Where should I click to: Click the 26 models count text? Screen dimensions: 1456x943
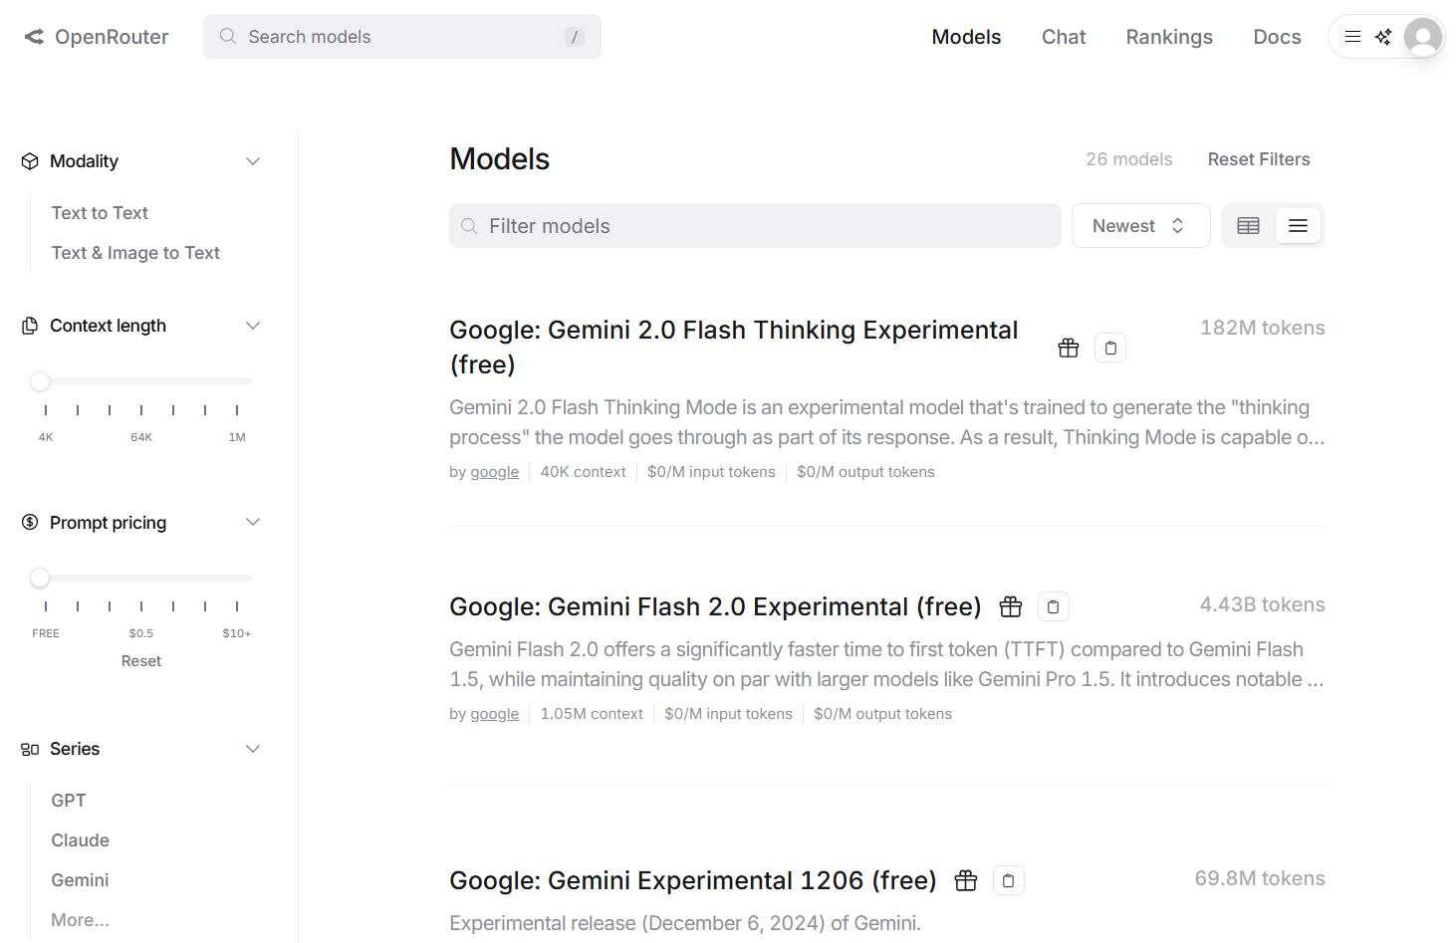[1128, 159]
